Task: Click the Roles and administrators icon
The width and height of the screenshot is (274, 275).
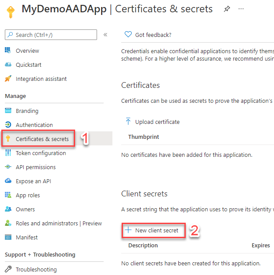Action: [x=8, y=223]
